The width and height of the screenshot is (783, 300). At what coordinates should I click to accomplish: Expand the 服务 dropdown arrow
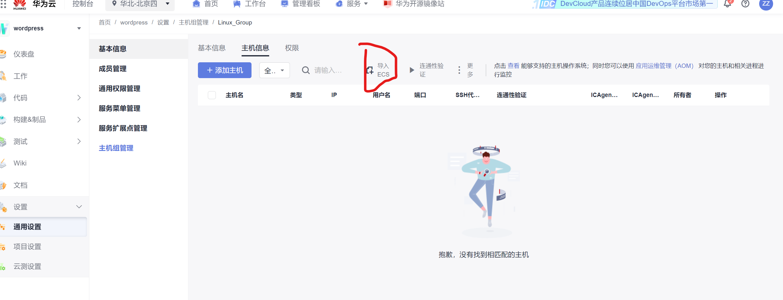tap(366, 4)
